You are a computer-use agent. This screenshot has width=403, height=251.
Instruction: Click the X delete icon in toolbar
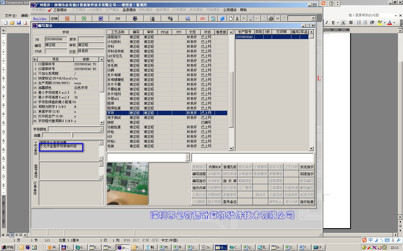(x=244, y=19)
